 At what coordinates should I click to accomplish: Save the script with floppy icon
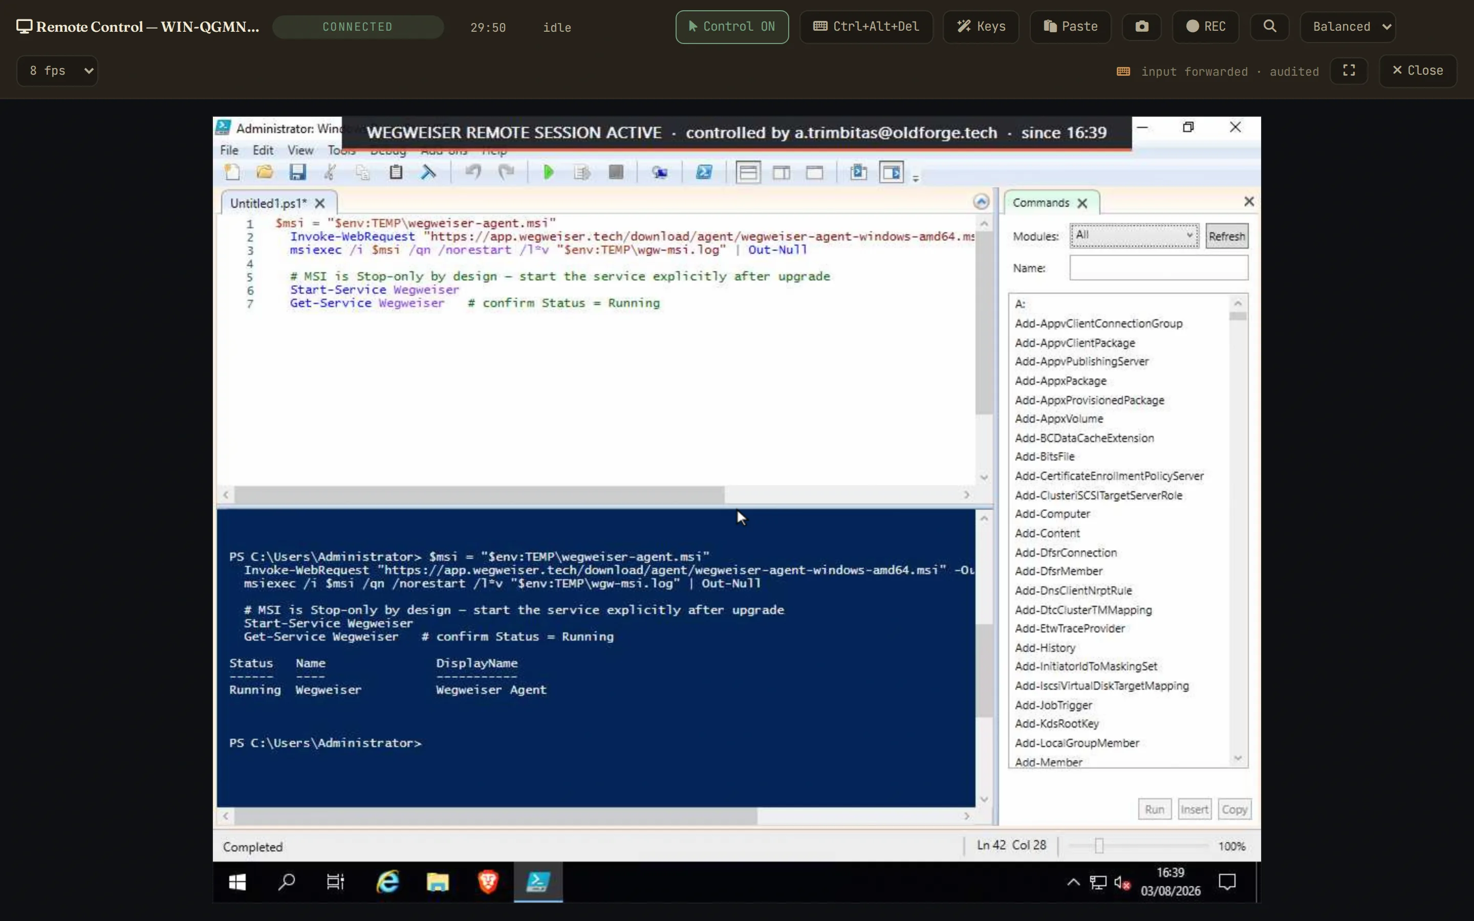point(297,172)
